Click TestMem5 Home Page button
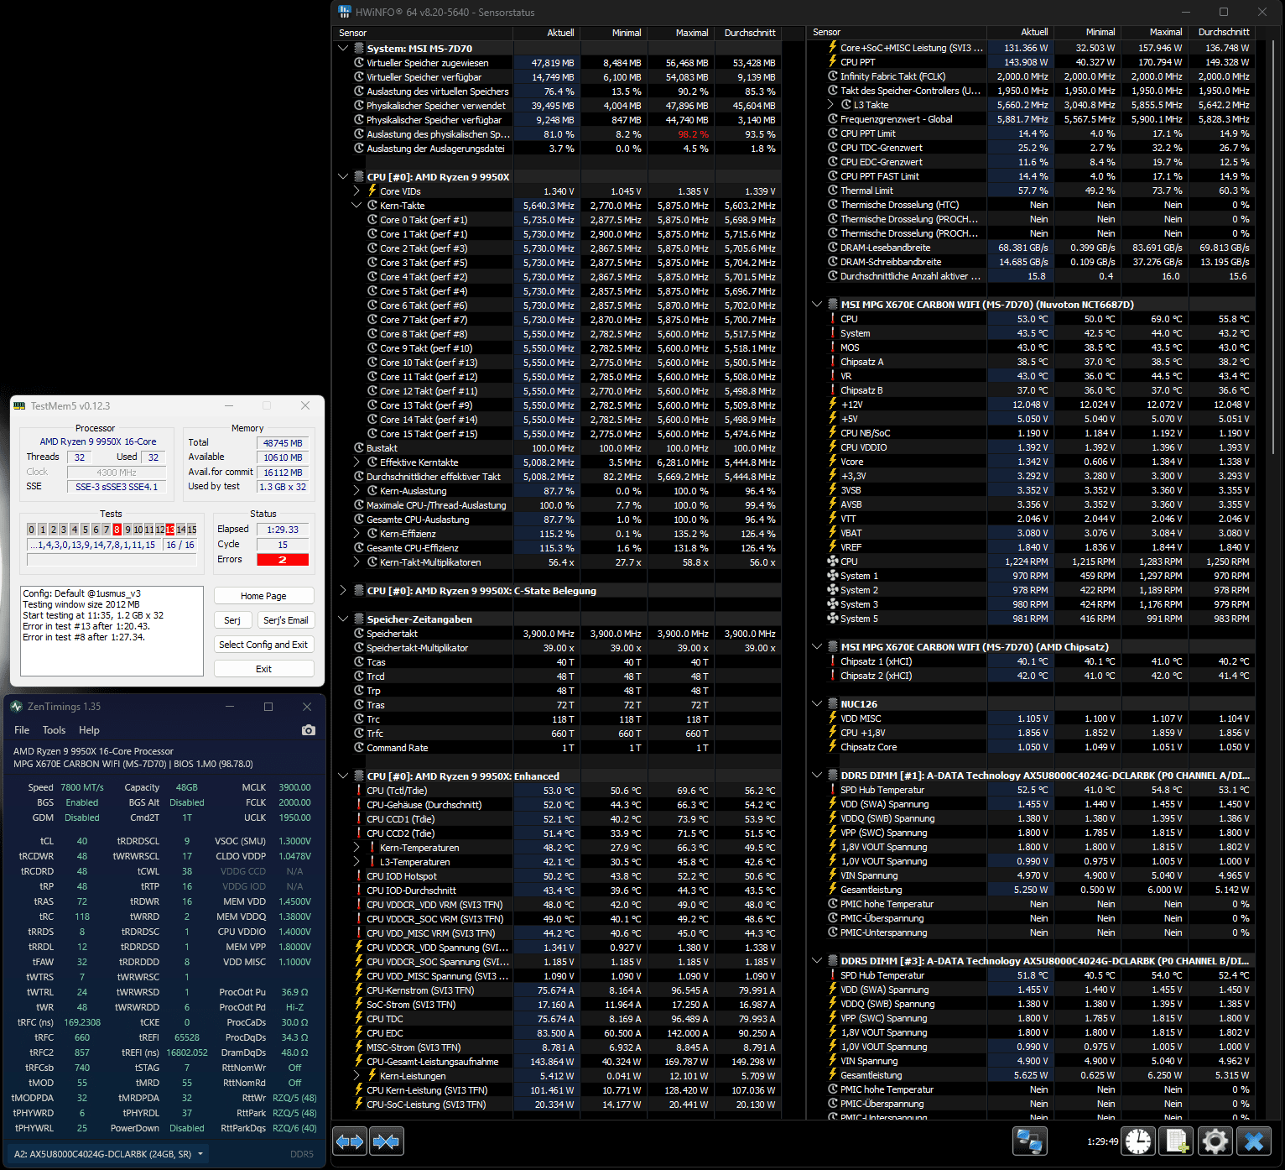The height and width of the screenshot is (1170, 1285). pyautogui.click(x=263, y=596)
